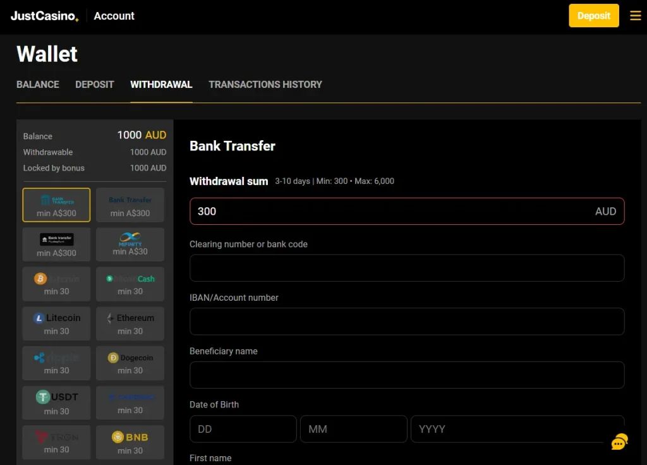Click the '3-10 days | Min: 300 • Max: 6,000' note
The width and height of the screenshot is (647, 465).
point(335,181)
